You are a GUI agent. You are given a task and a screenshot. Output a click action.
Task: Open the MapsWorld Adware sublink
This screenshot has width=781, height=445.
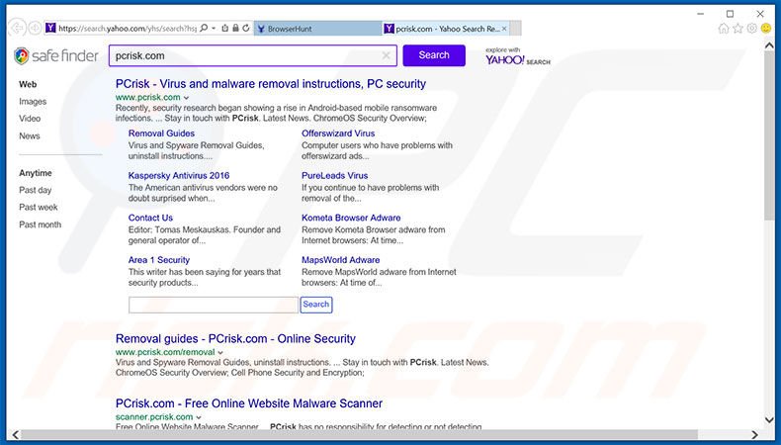point(340,260)
